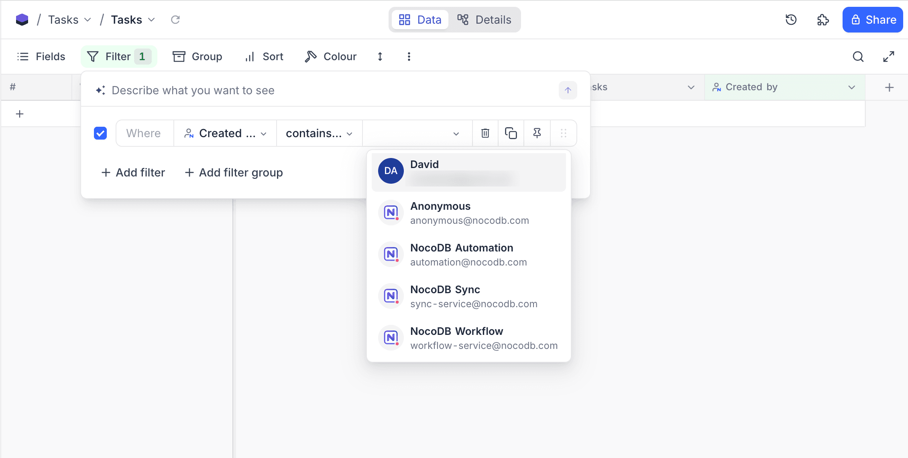Screen dimensions: 908x458
Task: Open the Group toolbar menu
Action: click(x=197, y=57)
